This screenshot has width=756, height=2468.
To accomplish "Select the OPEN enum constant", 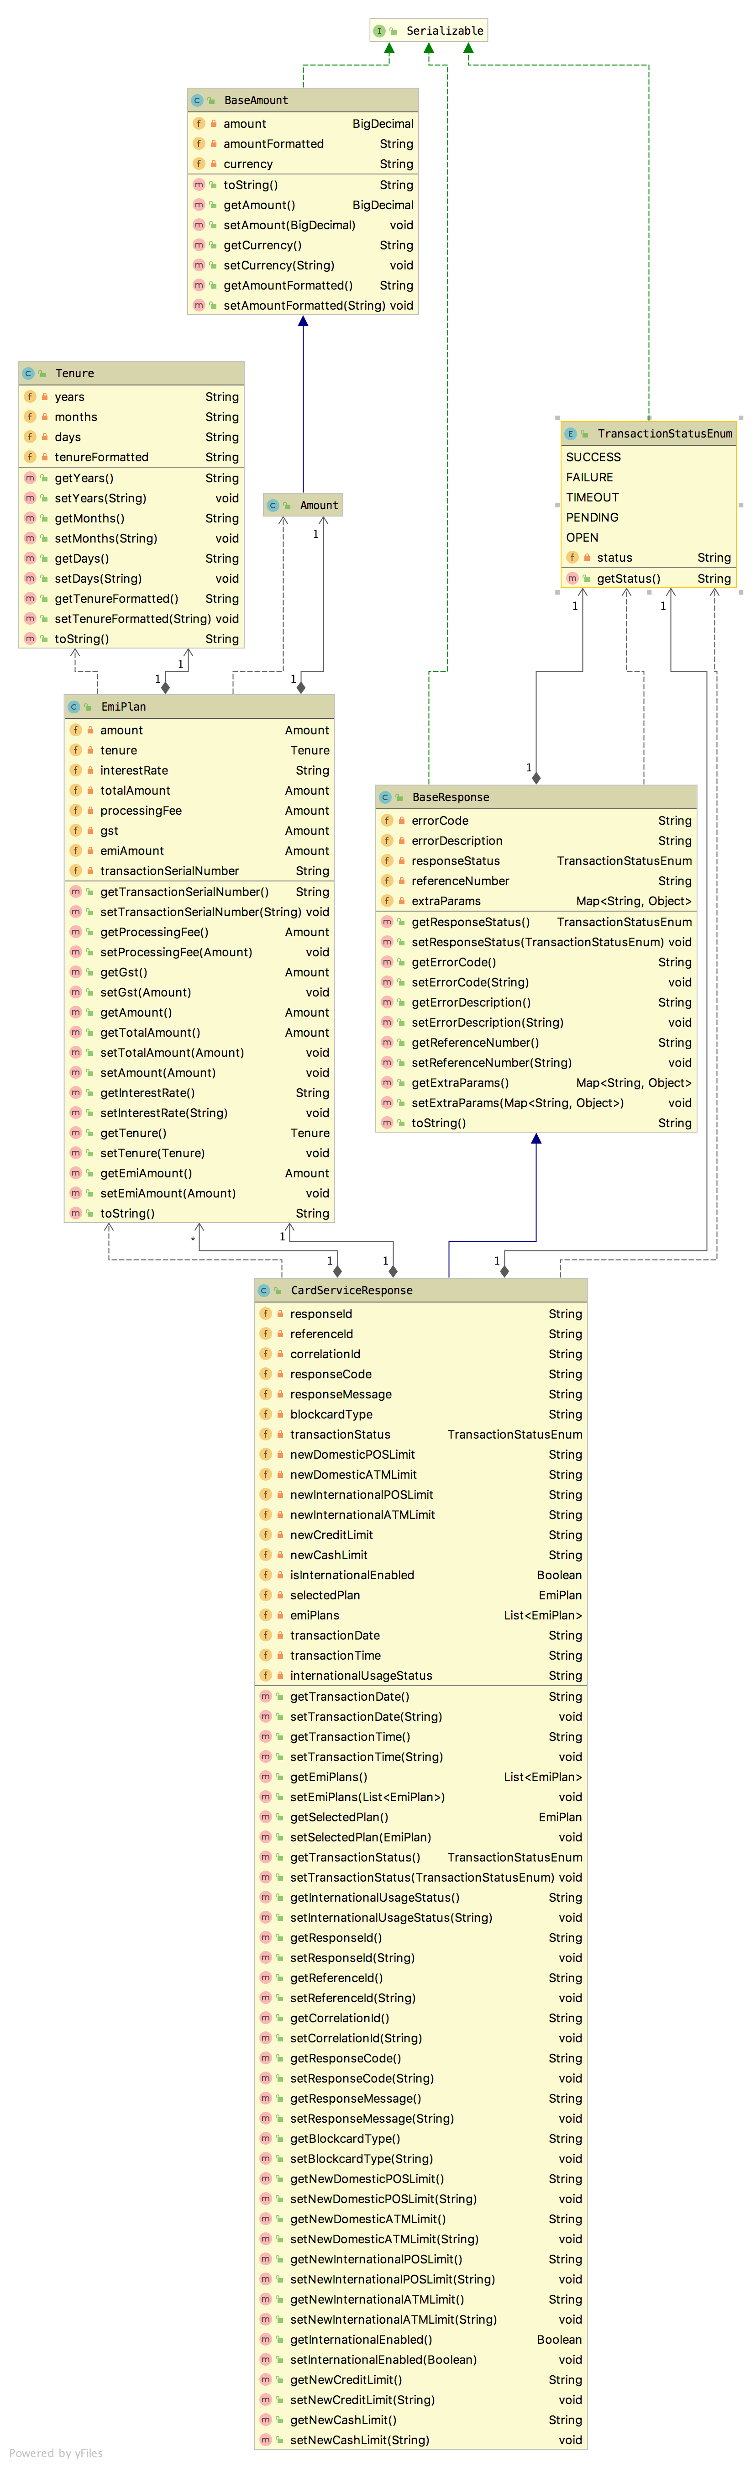I will point(582,538).
